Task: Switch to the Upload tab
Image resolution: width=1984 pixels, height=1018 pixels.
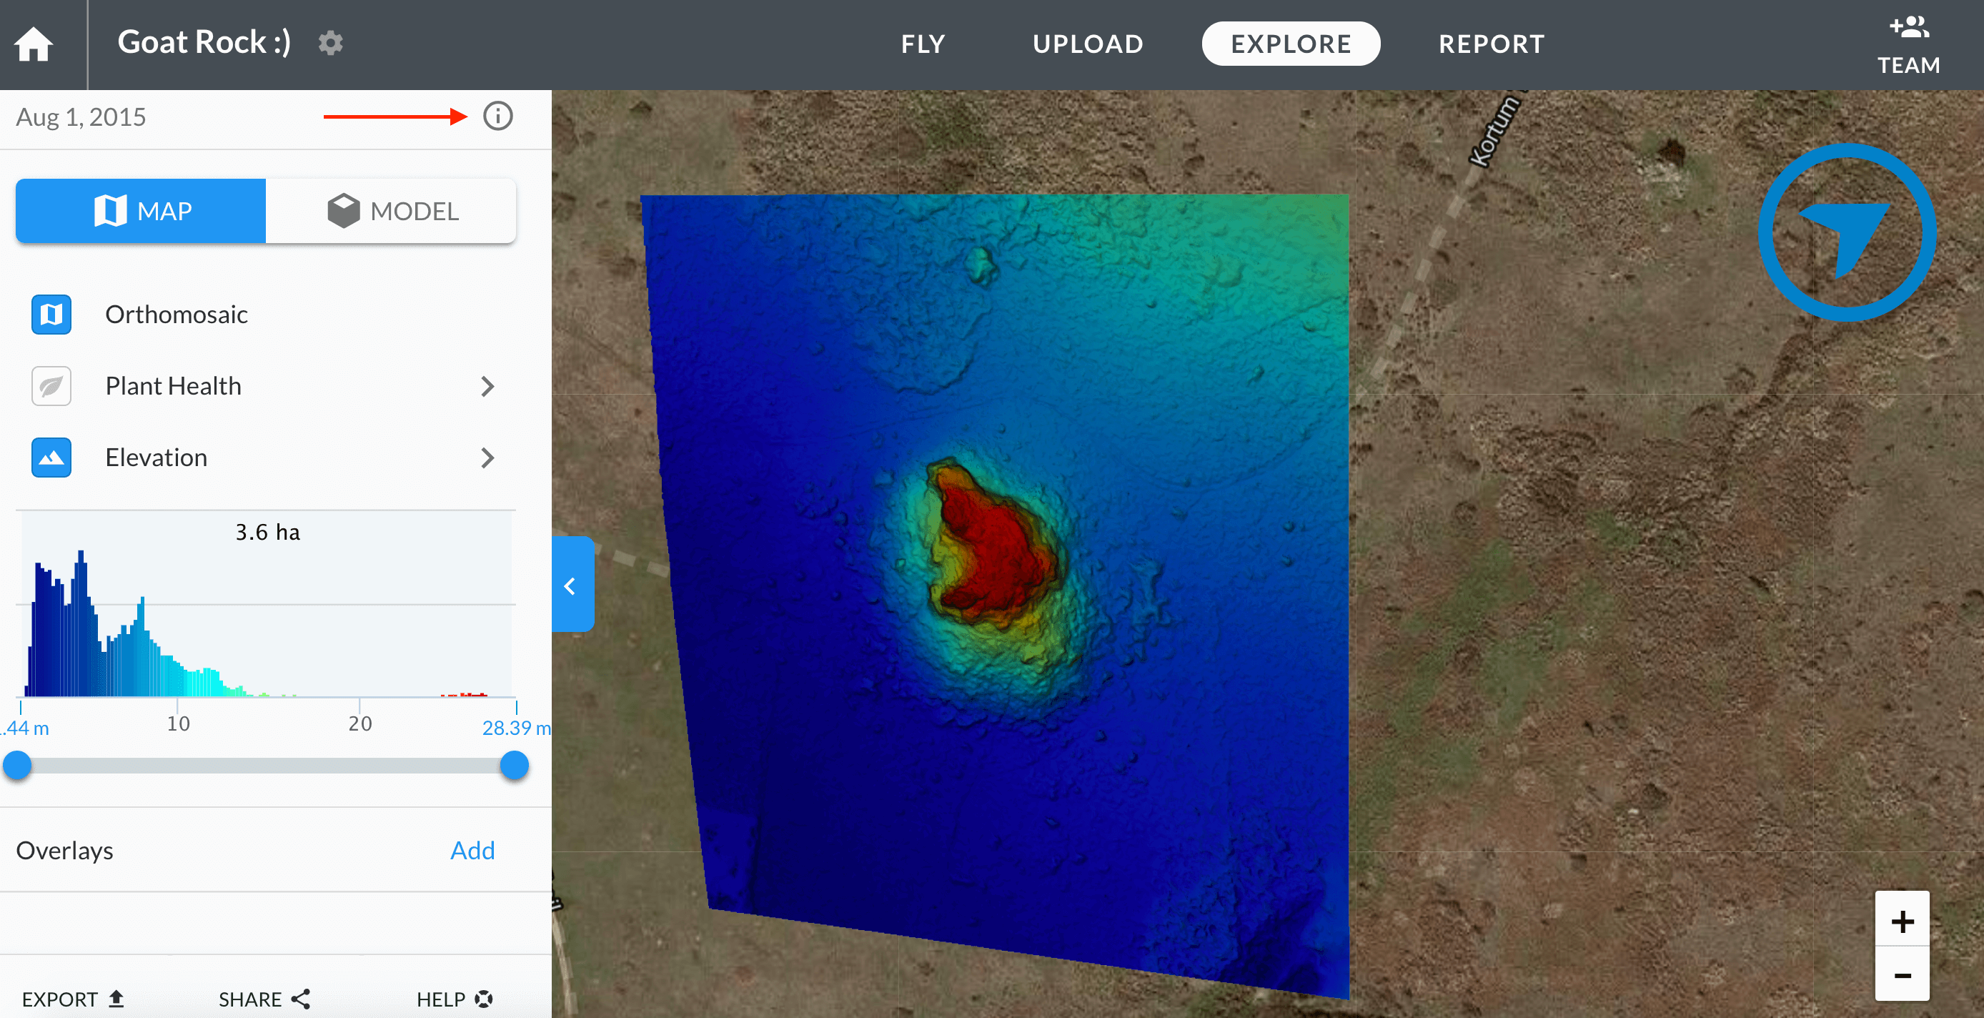Action: (1088, 44)
